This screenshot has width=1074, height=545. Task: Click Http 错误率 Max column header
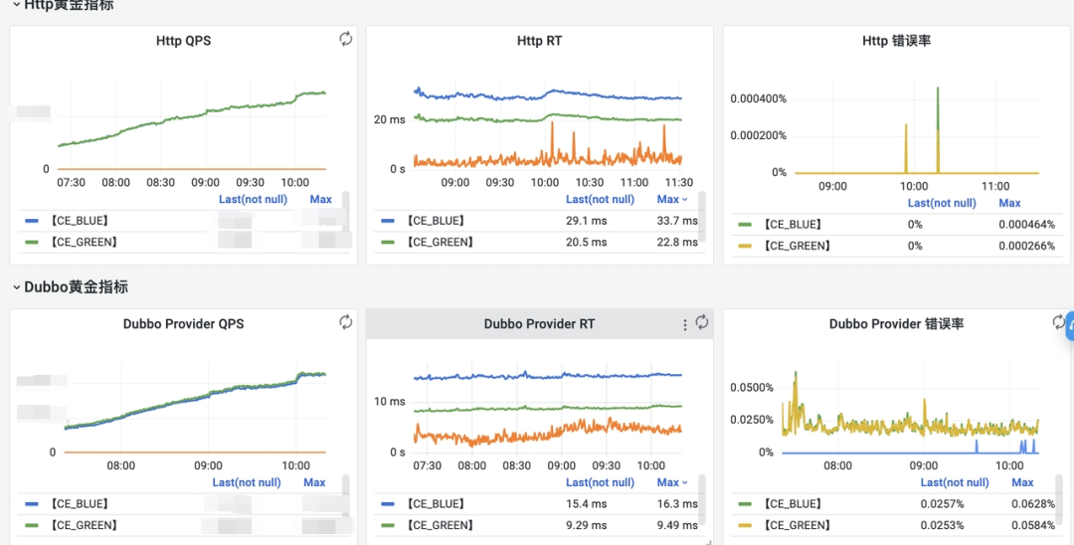[1009, 203]
